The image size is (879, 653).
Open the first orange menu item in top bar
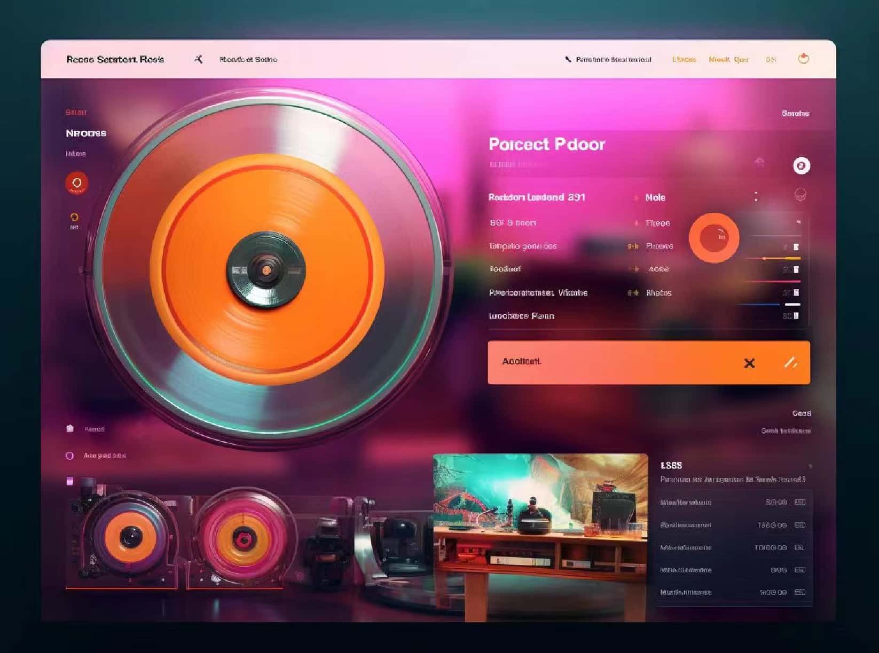(x=684, y=60)
